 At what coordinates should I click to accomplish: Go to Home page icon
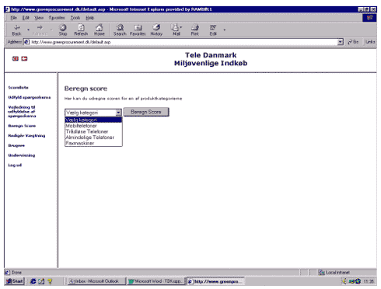click(x=100, y=30)
